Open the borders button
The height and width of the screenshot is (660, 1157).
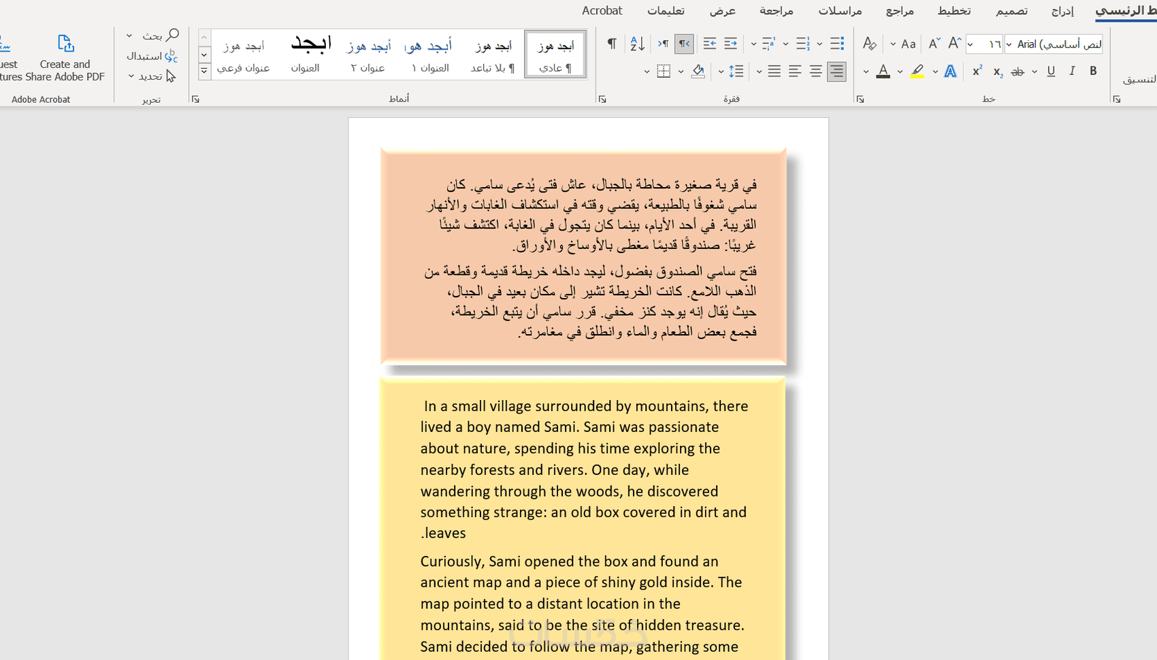[x=664, y=71]
